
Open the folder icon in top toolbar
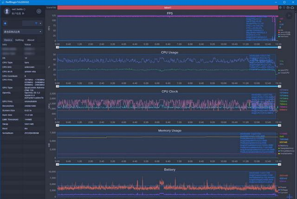[288, 7]
